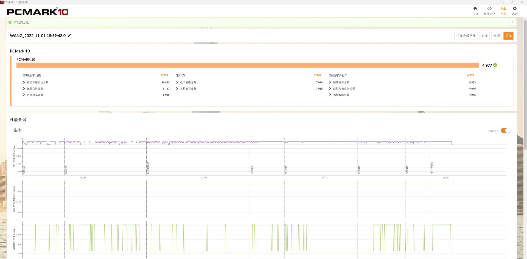Expand 应用程序启动分数 details
Viewport: 527px width, 259px height.
[24, 82]
